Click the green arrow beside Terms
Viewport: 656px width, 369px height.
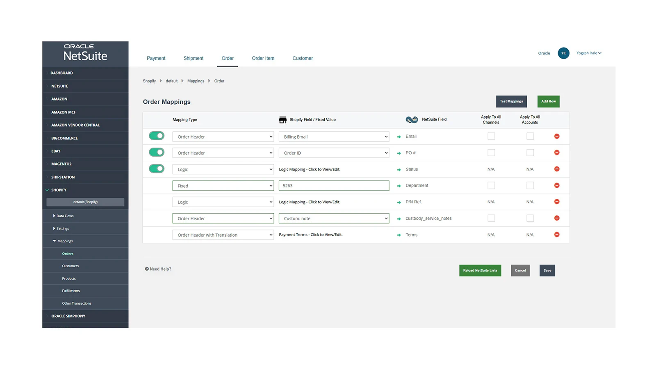399,235
